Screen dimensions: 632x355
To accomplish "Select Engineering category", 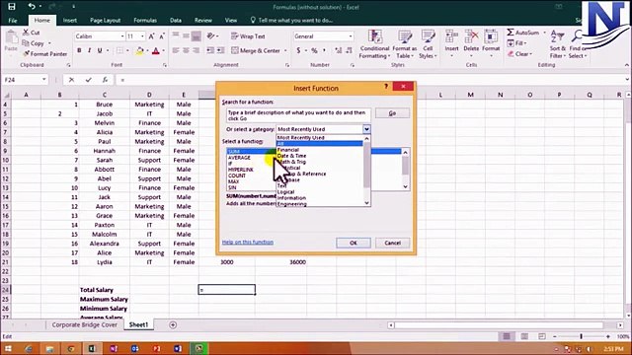I will pyautogui.click(x=292, y=204).
